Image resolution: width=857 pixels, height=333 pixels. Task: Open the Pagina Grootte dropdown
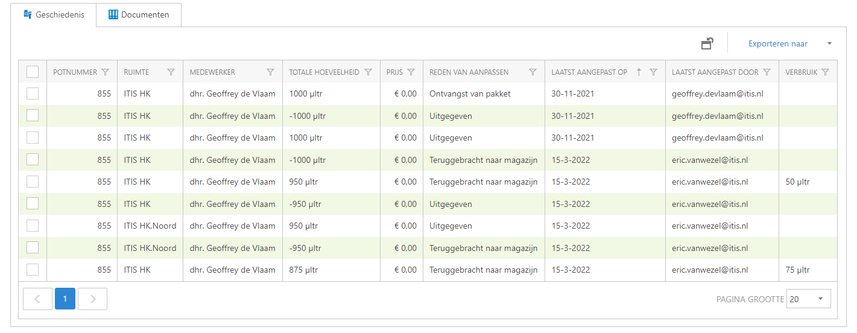[x=808, y=299]
